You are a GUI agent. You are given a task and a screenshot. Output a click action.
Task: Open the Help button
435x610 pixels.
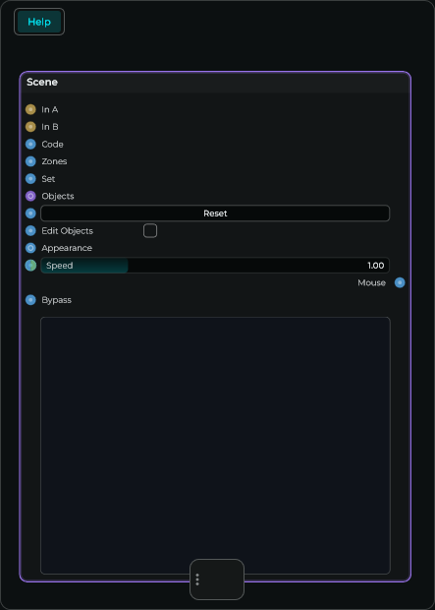tap(39, 22)
